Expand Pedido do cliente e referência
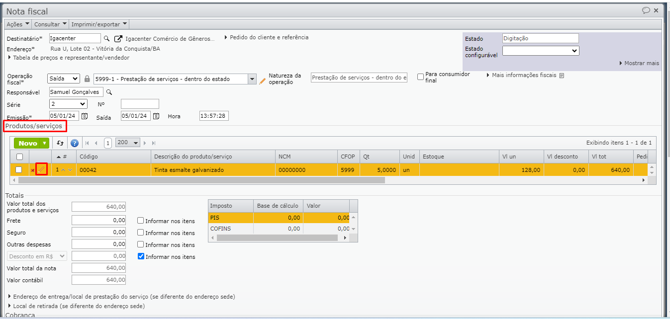 (267, 37)
